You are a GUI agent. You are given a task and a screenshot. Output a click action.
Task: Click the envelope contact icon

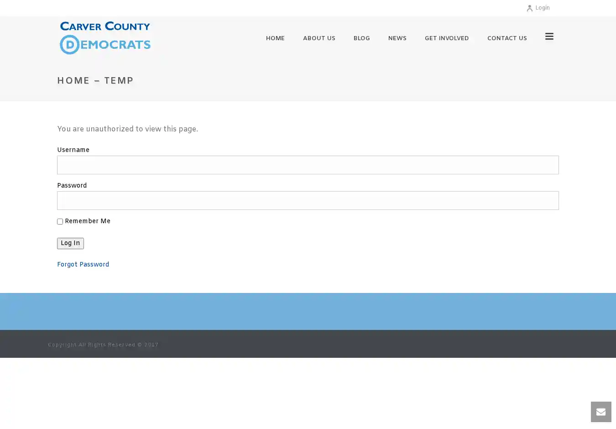coord(600,412)
